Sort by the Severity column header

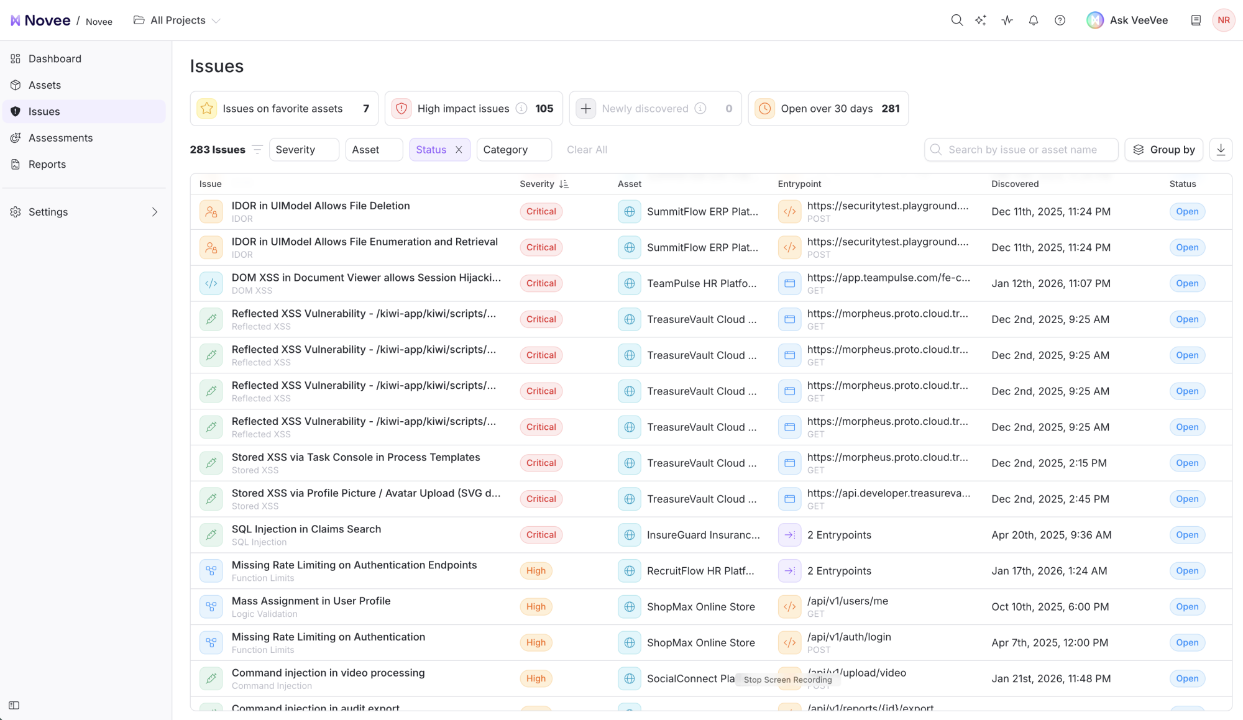click(x=544, y=184)
